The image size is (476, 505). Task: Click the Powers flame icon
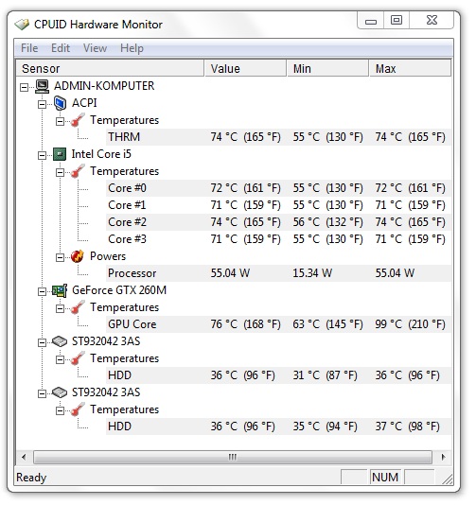(x=78, y=256)
